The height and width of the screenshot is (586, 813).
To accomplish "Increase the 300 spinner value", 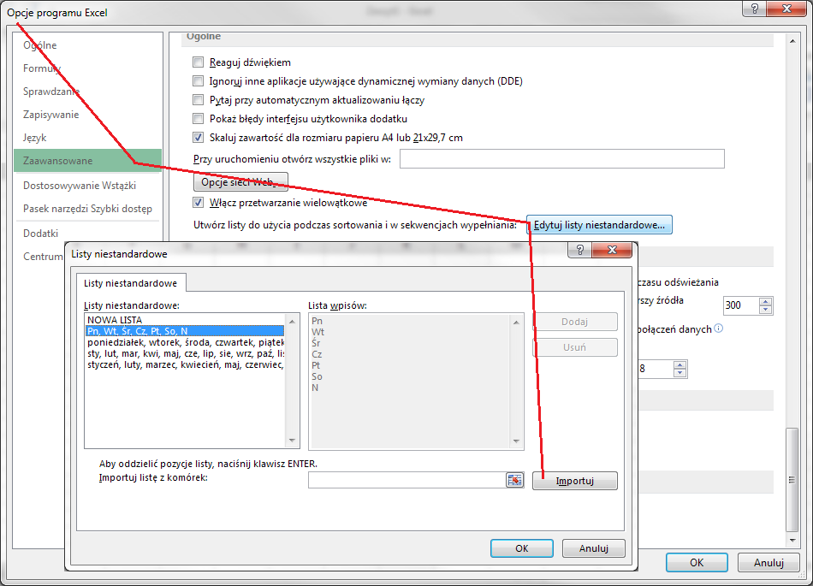I will (x=765, y=301).
